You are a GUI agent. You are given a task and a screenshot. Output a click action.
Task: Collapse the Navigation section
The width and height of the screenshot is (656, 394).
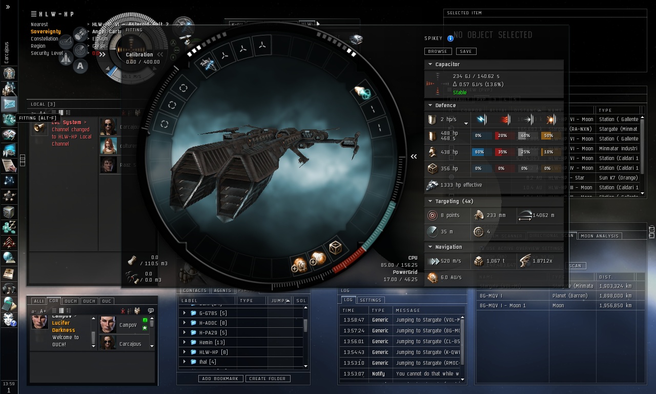click(x=430, y=247)
